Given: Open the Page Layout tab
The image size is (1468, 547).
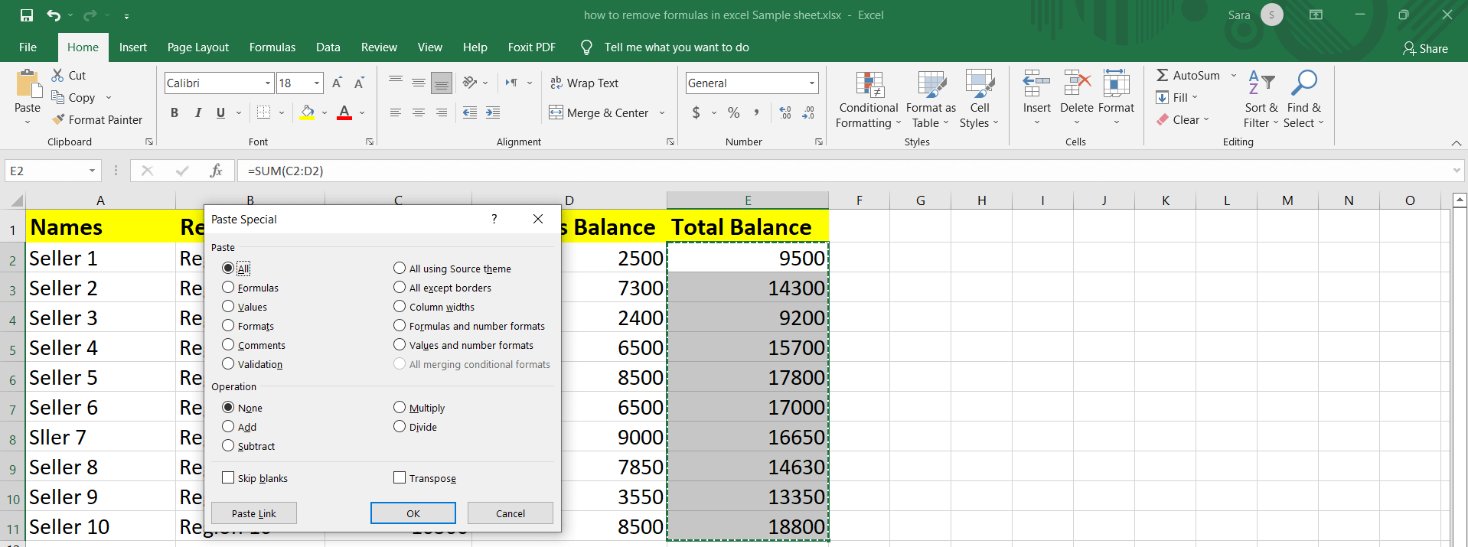Looking at the screenshot, I should pyautogui.click(x=198, y=47).
